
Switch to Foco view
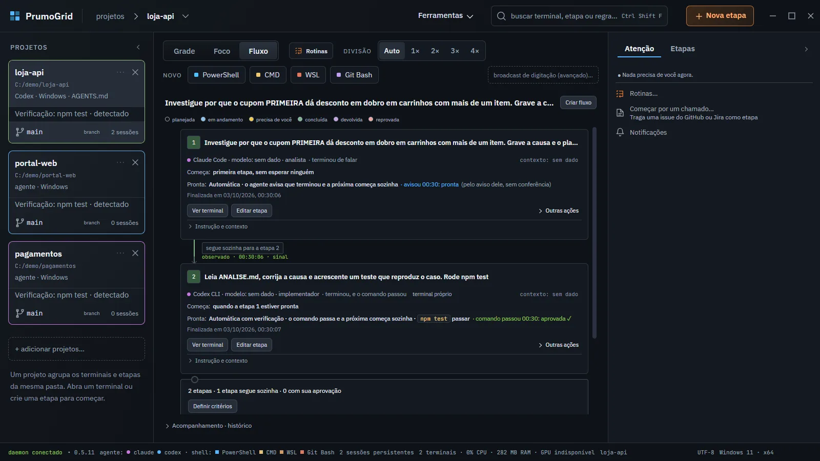pyautogui.click(x=222, y=51)
